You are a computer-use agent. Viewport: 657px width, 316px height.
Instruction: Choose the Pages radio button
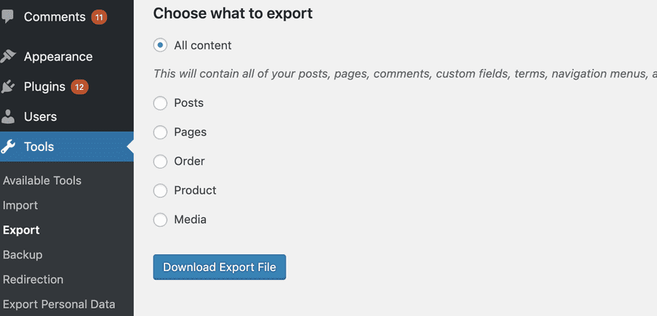click(160, 133)
